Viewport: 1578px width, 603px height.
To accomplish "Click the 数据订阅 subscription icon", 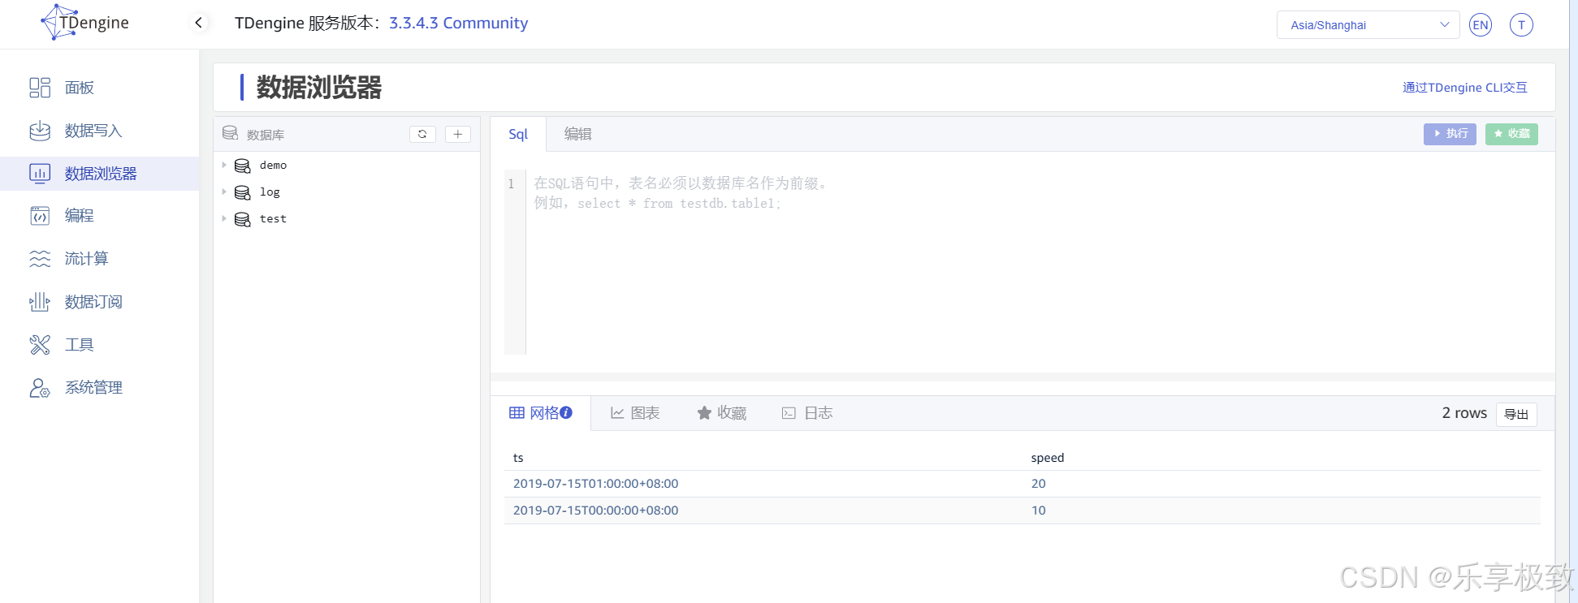I will pos(40,302).
